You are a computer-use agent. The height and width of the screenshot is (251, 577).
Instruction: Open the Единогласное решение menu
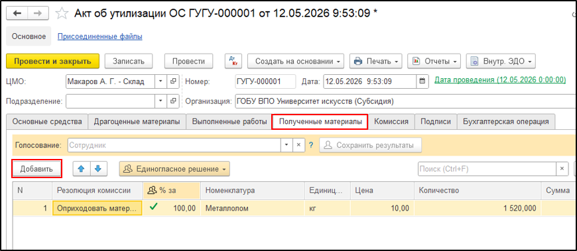coord(174,169)
